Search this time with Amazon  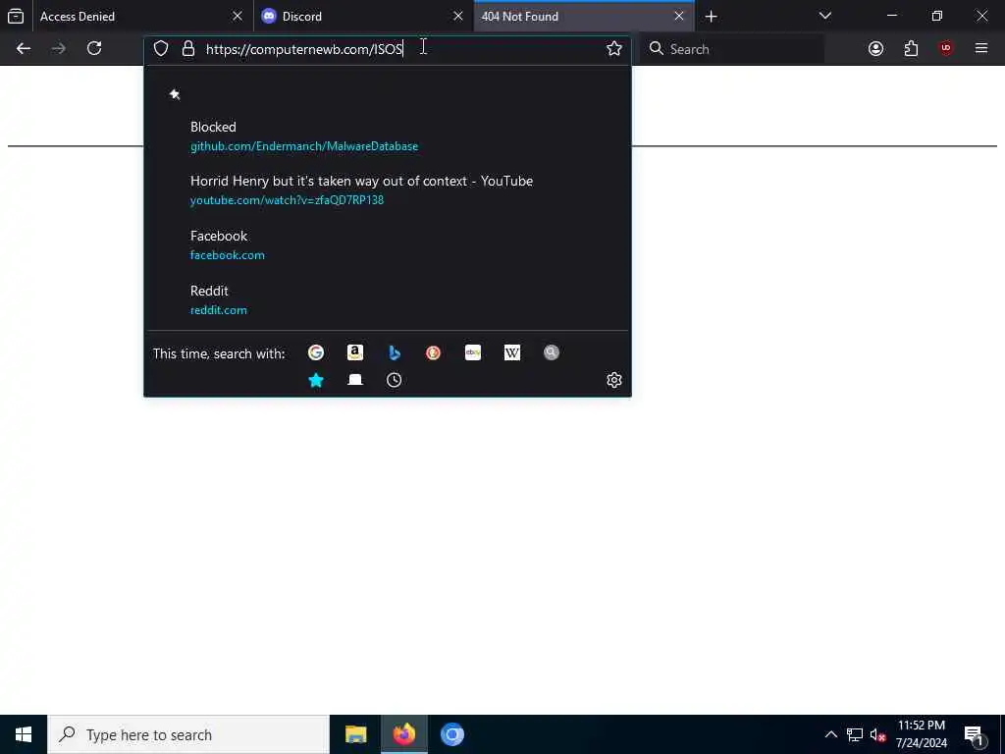tap(355, 352)
